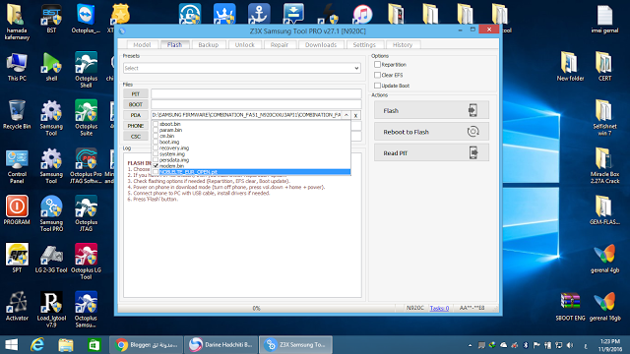Show hidden system tray icons
The image size is (630, 354).
pos(470,345)
